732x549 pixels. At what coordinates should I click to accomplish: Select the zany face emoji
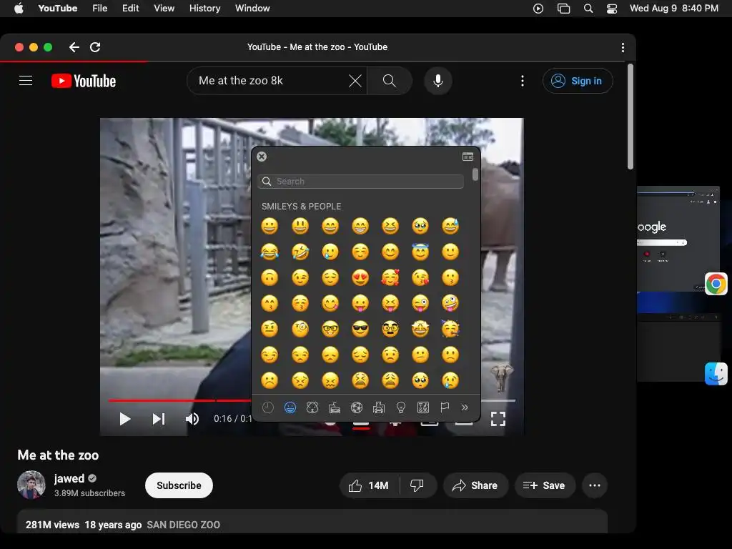450,303
